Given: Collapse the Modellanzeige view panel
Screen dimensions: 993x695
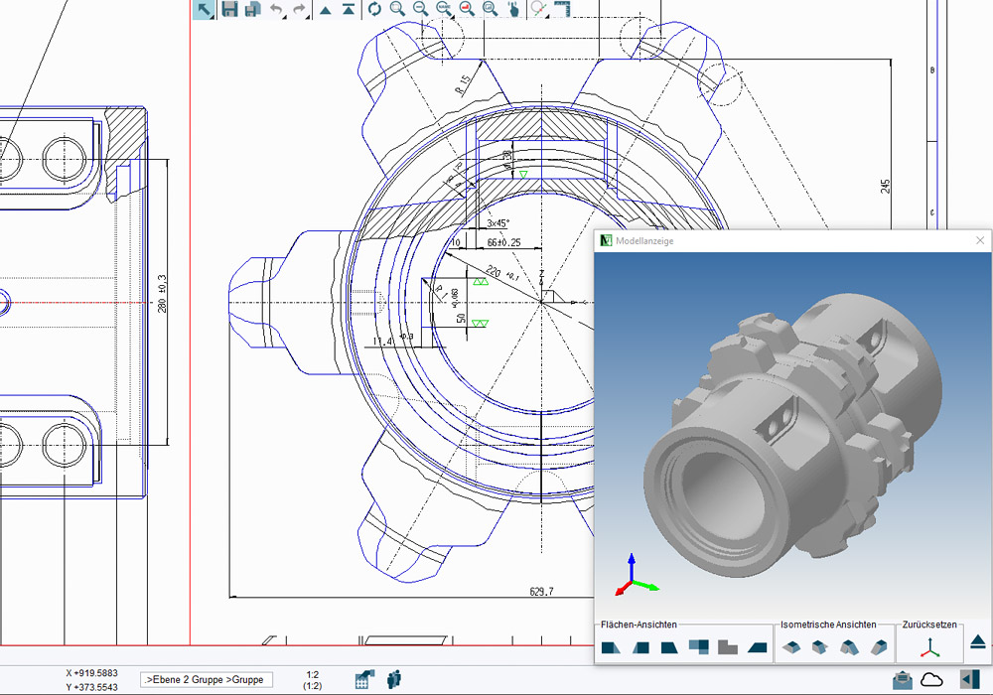Looking at the screenshot, I should [977, 642].
